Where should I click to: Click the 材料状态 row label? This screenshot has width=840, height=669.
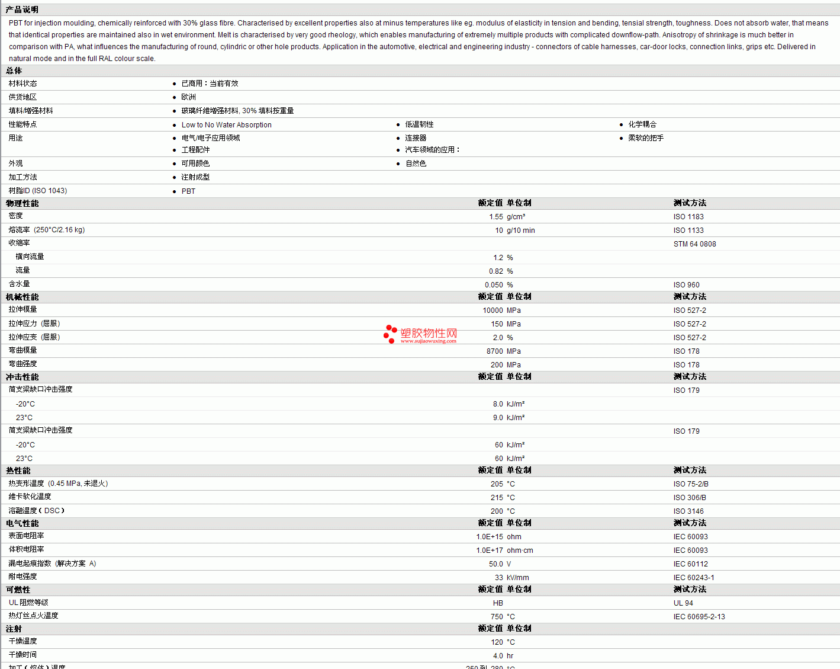click(x=22, y=84)
